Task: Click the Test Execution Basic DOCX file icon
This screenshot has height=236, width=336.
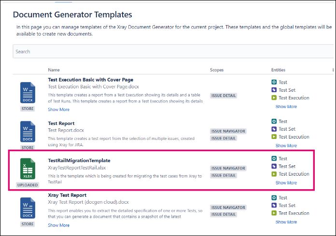Action: (x=27, y=93)
